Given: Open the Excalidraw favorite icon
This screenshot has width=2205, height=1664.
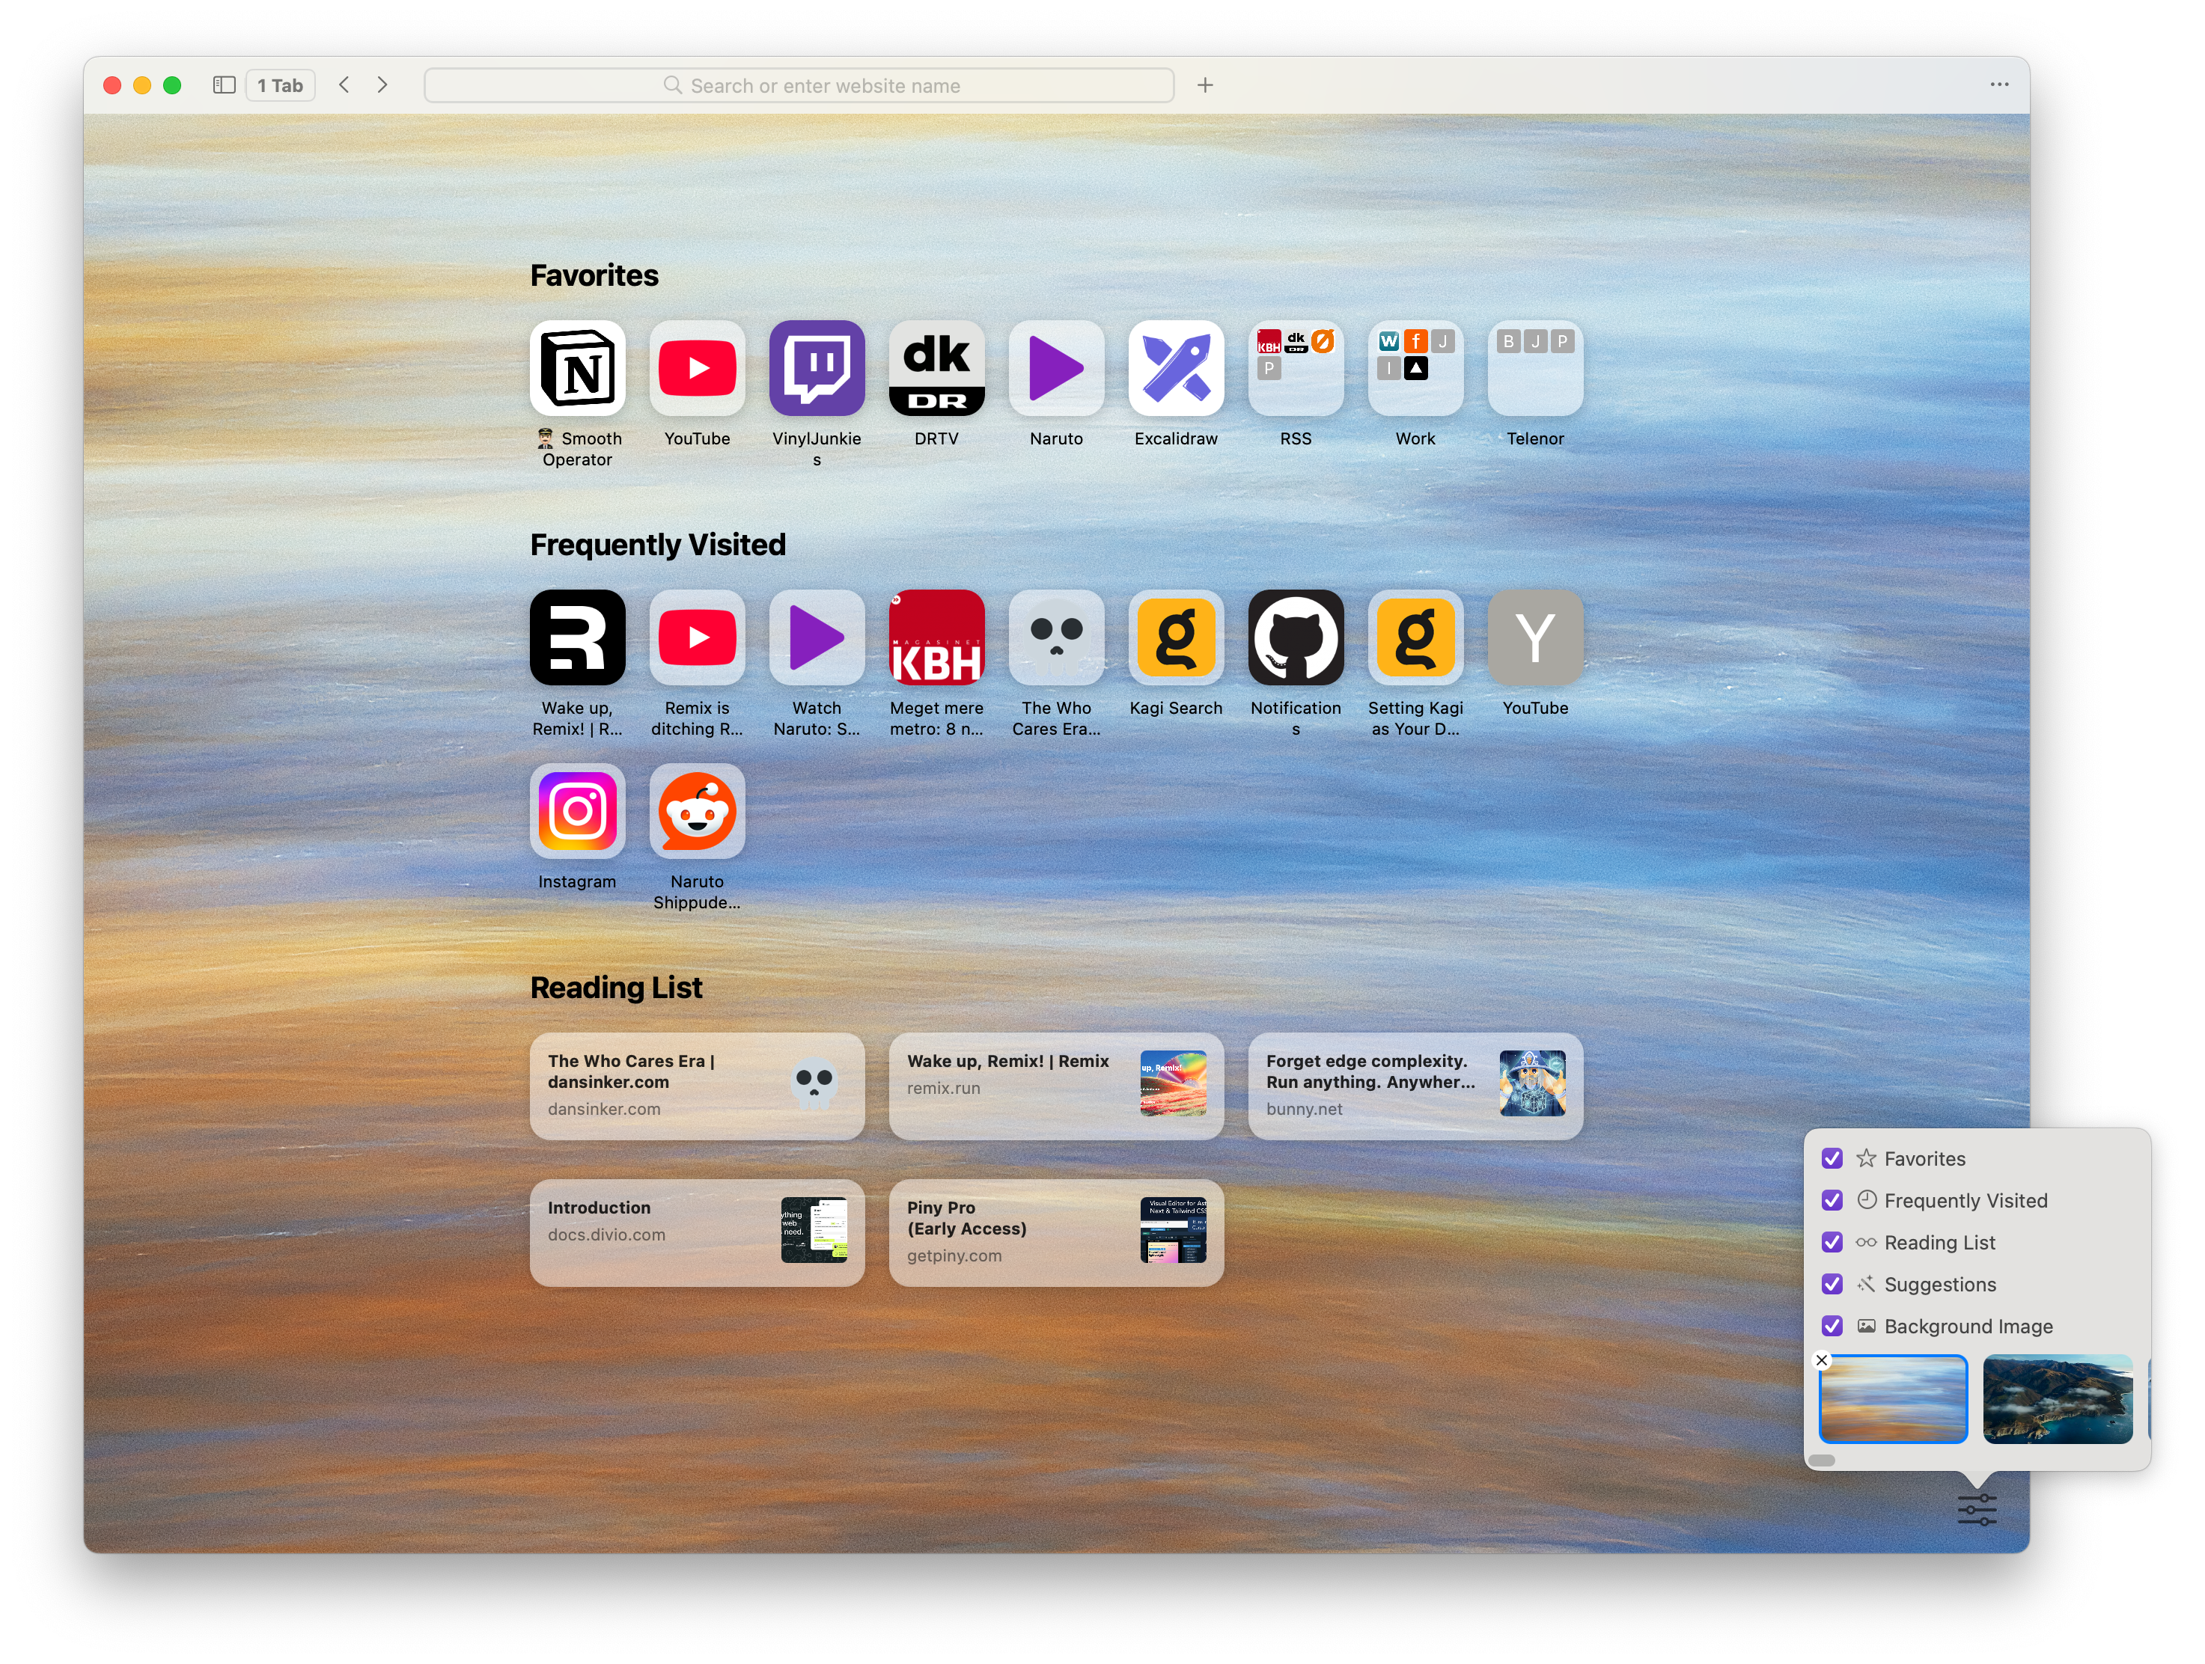Looking at the screenshot, I should point(1175,369).
